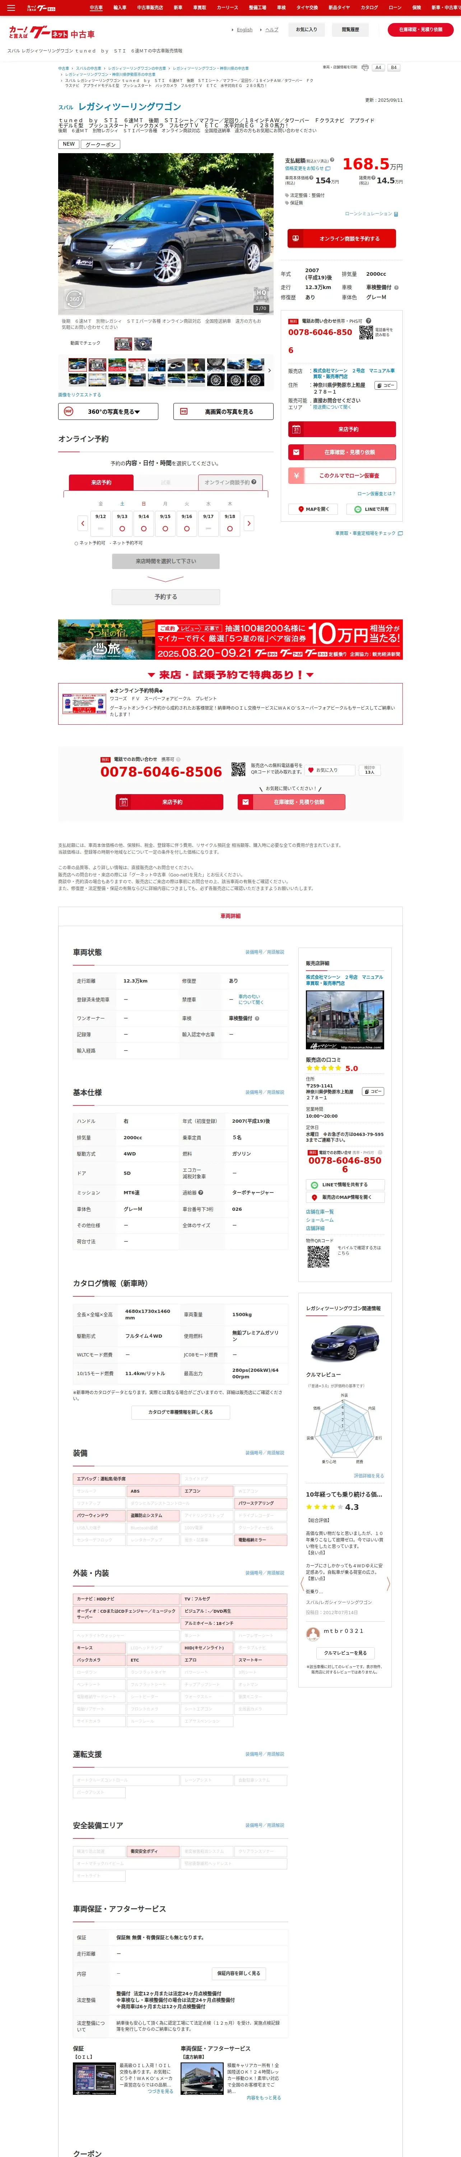Click the thumbnail strip next chevron
The height and width of the screenshot is (2157, 461).
pos(269,370)
